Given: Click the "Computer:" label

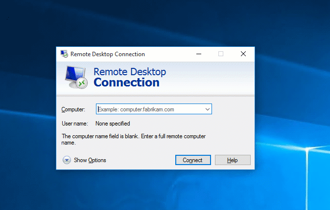Looking at the screenshot, I should [x=73, y=109].
